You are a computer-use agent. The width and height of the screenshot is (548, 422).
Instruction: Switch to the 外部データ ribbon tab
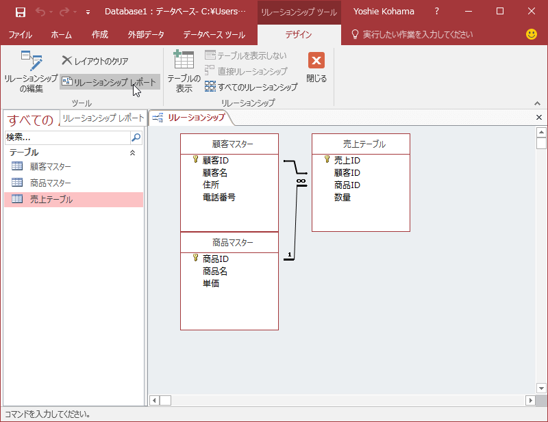(146, 35)
